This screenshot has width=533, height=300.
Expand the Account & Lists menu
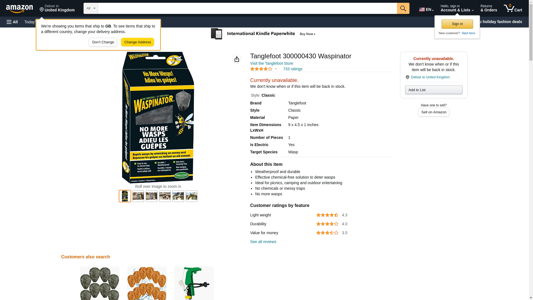[x=457, y=8]
